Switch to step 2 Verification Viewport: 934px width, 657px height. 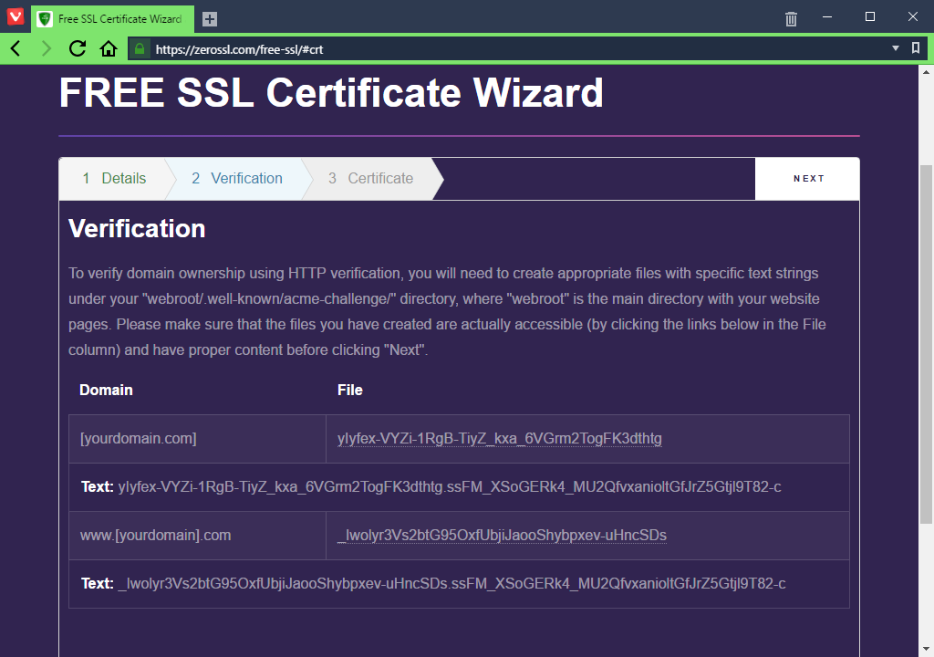point(237,178)
